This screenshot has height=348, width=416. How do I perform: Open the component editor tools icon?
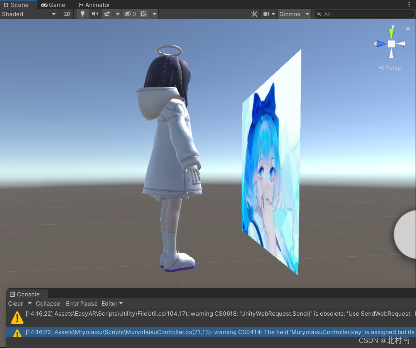pos(254,14)
